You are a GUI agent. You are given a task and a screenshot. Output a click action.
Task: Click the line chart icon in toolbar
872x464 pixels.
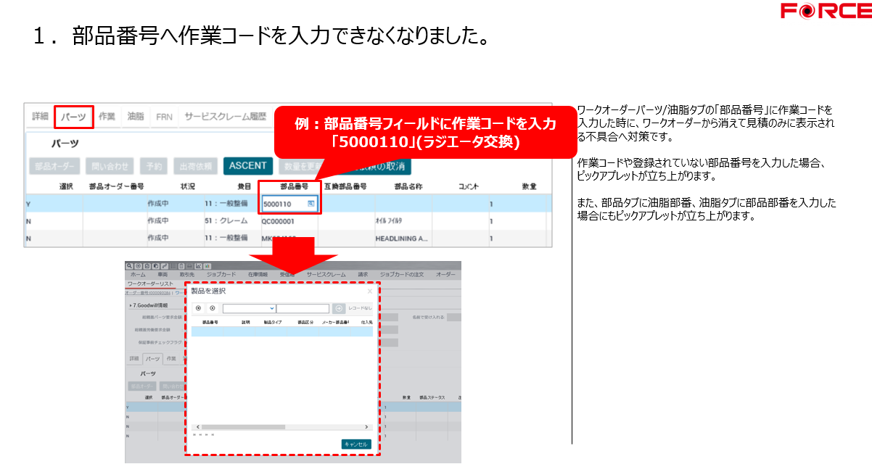[x=198, y=266]
